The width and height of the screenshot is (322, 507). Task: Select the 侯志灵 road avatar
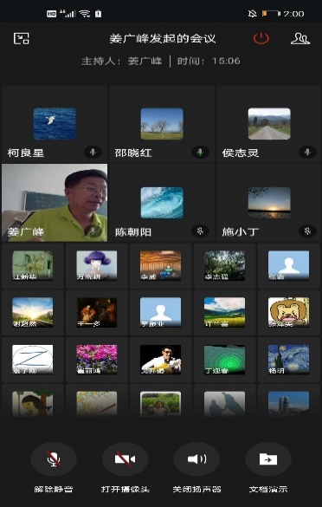point(269,124)
